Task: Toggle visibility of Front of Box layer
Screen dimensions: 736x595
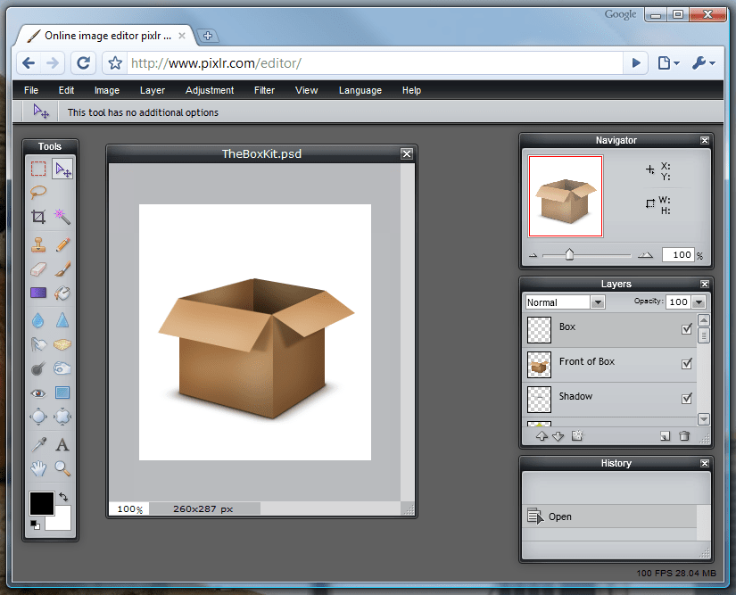Action: tap(687, 364)
